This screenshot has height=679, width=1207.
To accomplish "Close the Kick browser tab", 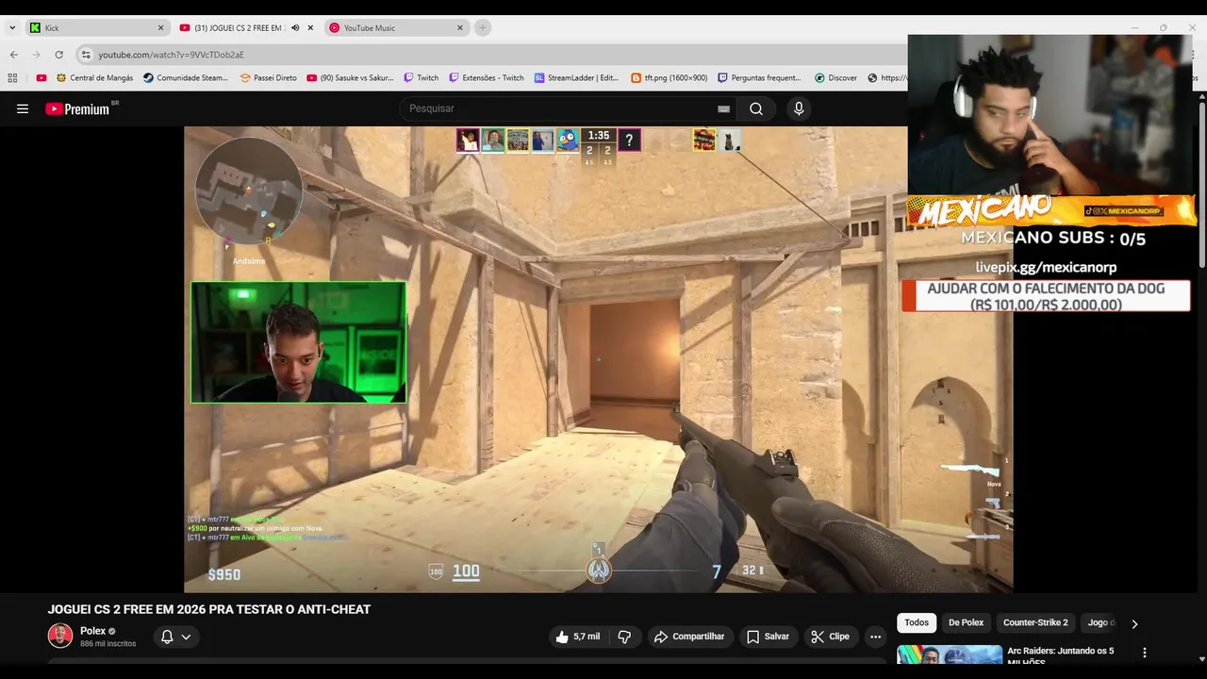I will point(160,27).
